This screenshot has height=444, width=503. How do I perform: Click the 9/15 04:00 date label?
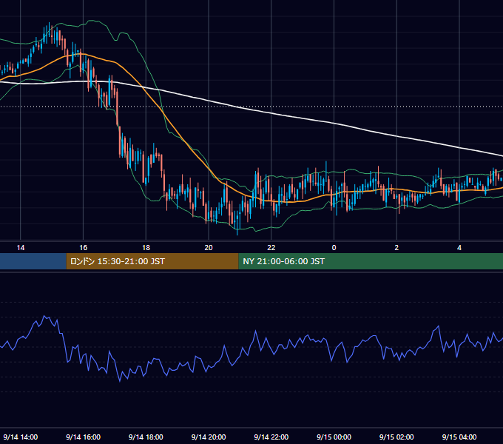click(x=459, y=437)
